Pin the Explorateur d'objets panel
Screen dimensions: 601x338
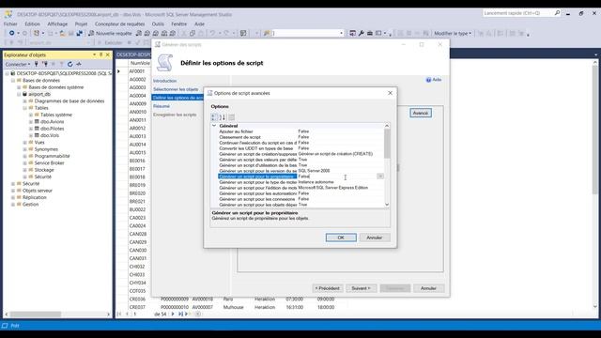101,54
